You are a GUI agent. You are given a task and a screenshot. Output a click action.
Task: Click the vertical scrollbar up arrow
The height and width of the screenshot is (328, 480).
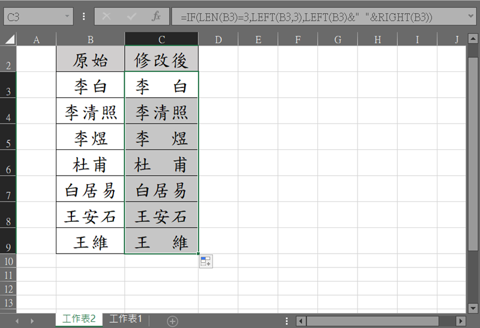pos(473,38)
